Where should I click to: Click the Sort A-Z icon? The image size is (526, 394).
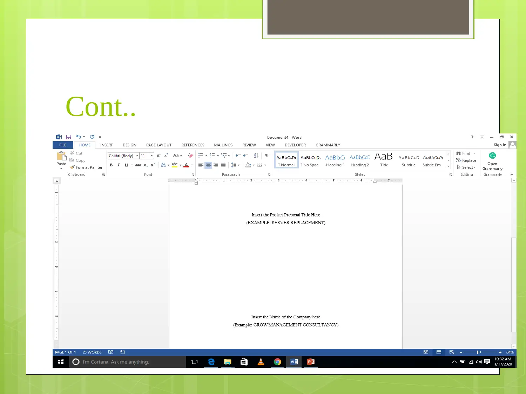[256, 155]
